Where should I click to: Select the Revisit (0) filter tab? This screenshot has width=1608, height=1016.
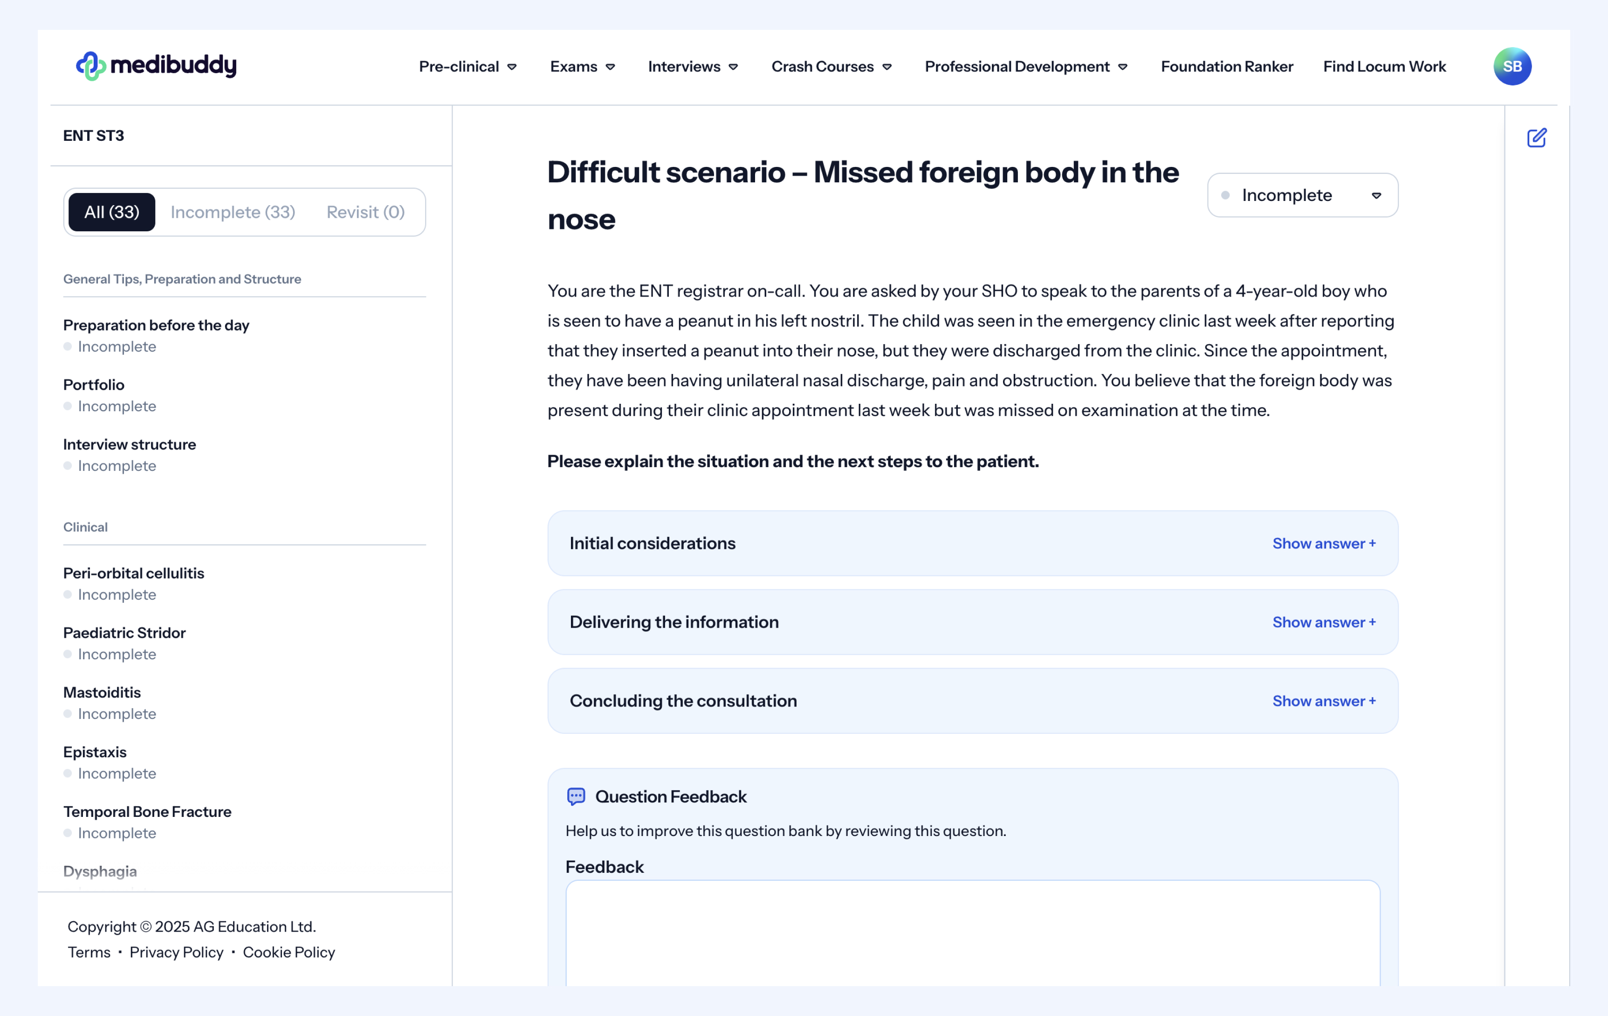point(365,212)
